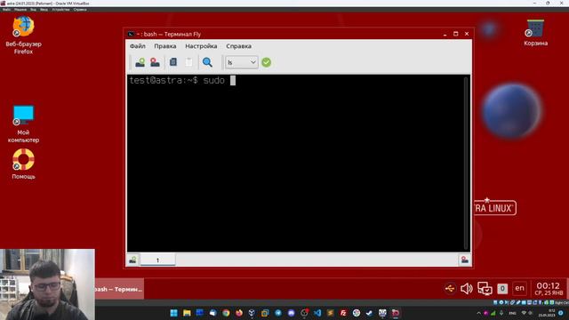Open the Настройка menu in terminal
Image resolution: width=569 pixels, height=320 pixels.
pos(201,46)
